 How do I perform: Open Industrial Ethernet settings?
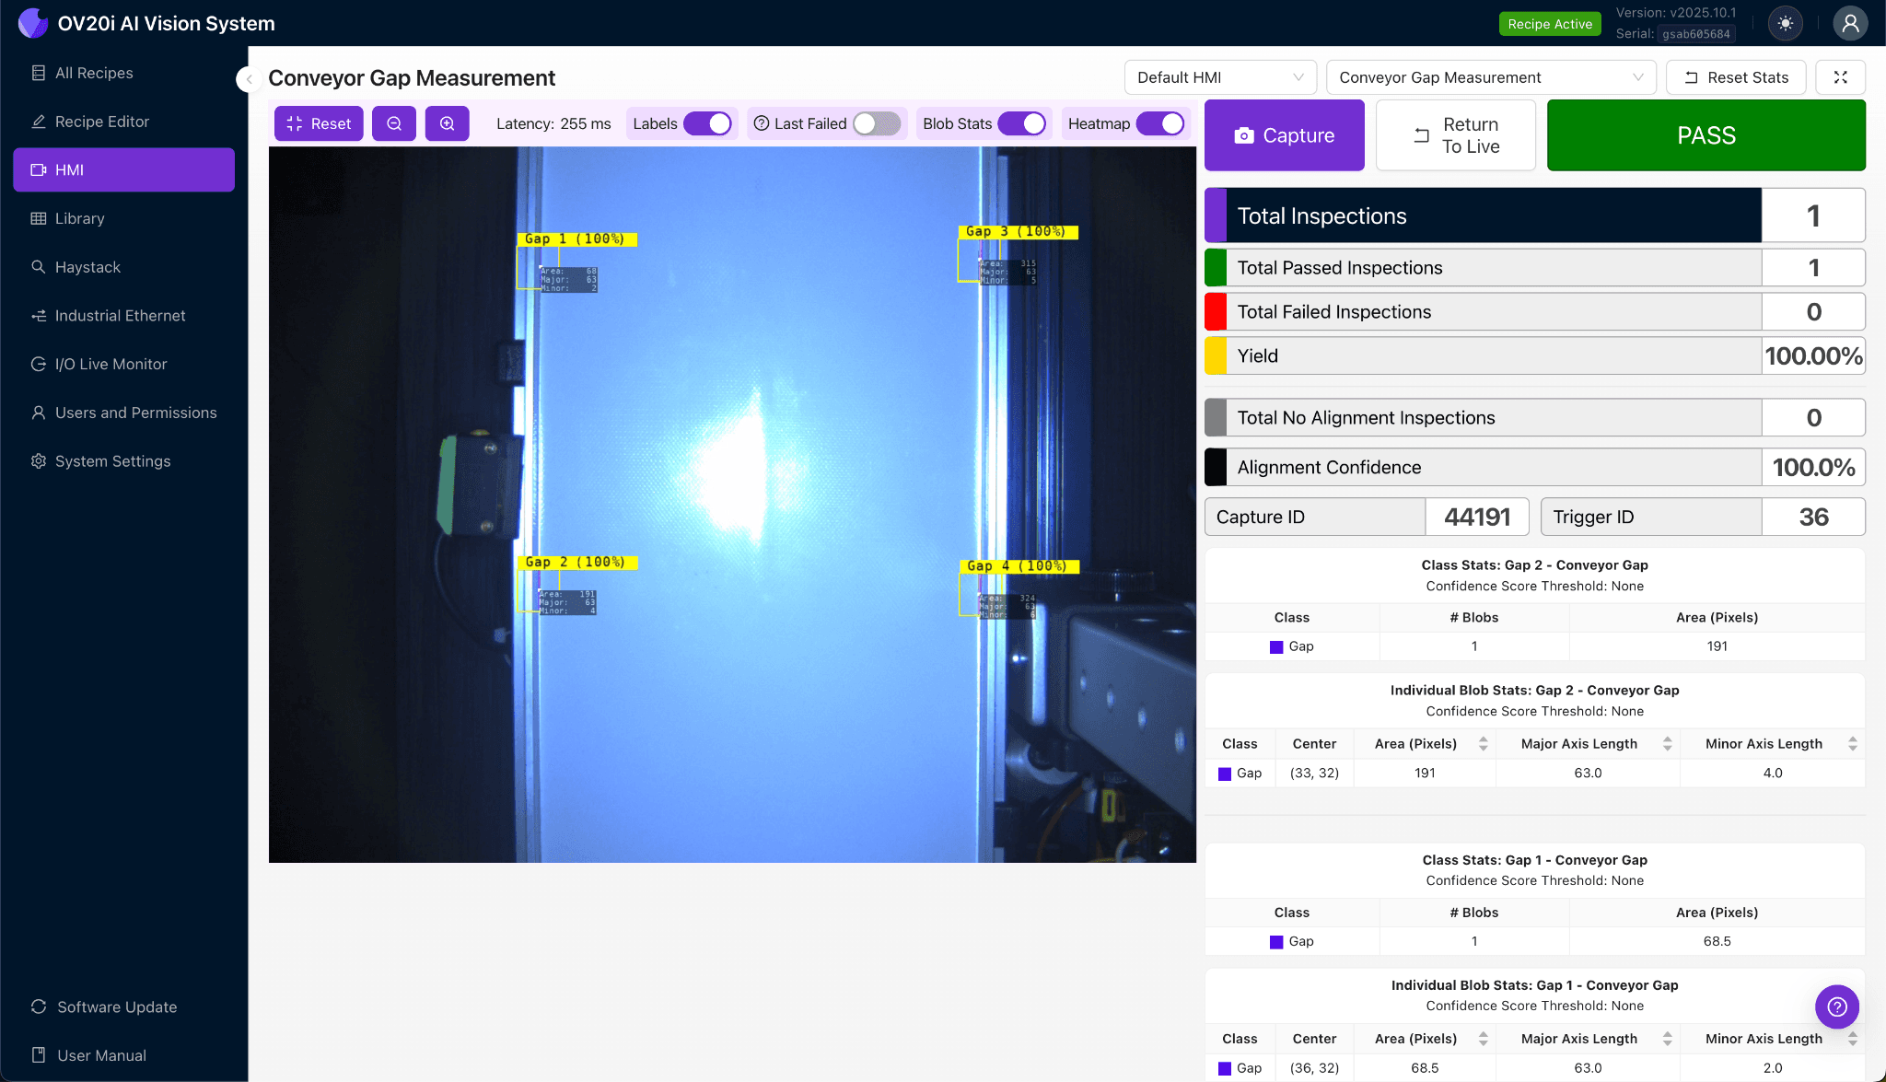[x=120, y=315]
